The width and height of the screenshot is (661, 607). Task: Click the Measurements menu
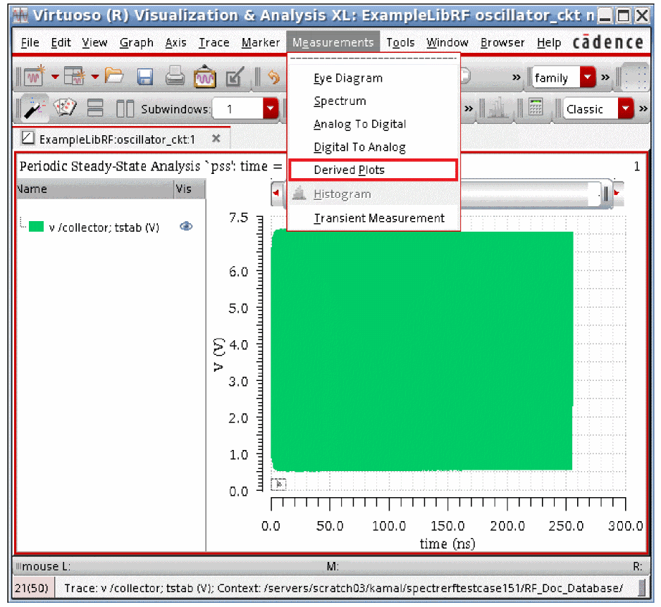pyautogui.click(x=333, y=42)
